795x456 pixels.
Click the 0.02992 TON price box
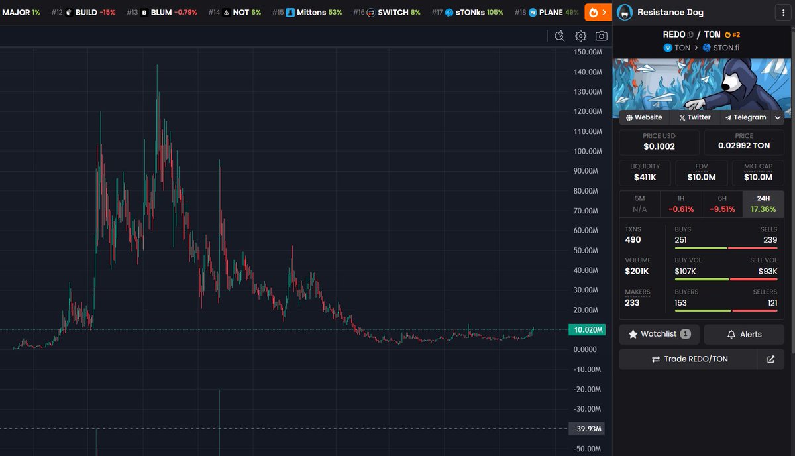tap(744, 142)
